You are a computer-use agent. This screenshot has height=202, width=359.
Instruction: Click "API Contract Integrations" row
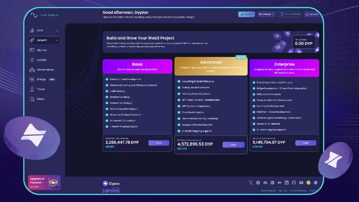click(196, 106)
